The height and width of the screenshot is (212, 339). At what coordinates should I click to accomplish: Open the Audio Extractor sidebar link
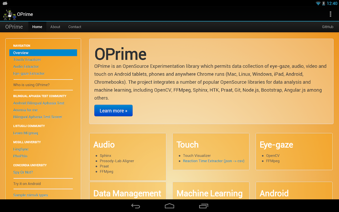point(26,66)
